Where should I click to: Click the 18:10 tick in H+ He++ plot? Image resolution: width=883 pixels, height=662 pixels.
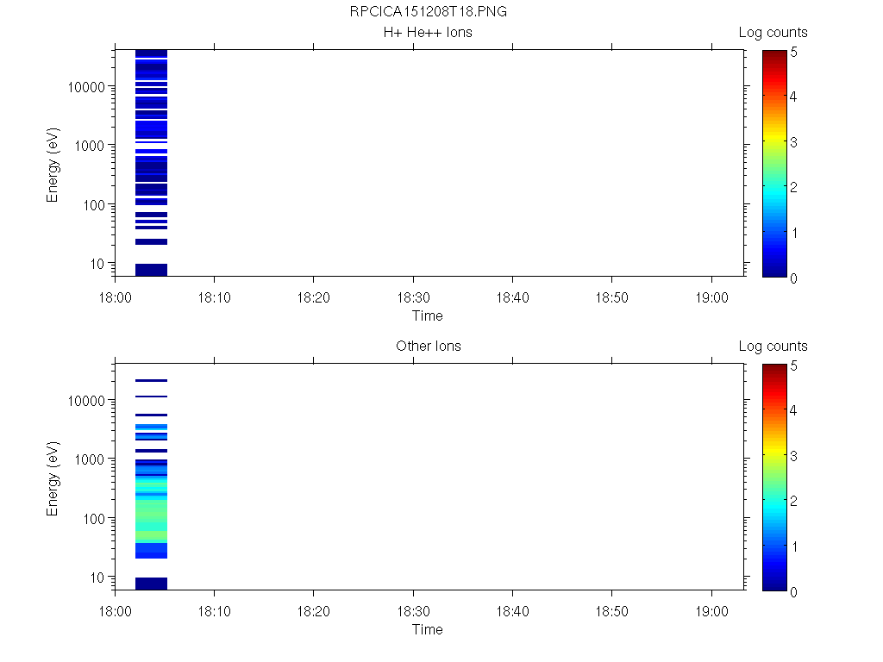pyautogui.click(x=215, y=297)
